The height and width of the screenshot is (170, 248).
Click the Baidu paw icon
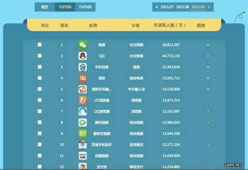point(83,67)
